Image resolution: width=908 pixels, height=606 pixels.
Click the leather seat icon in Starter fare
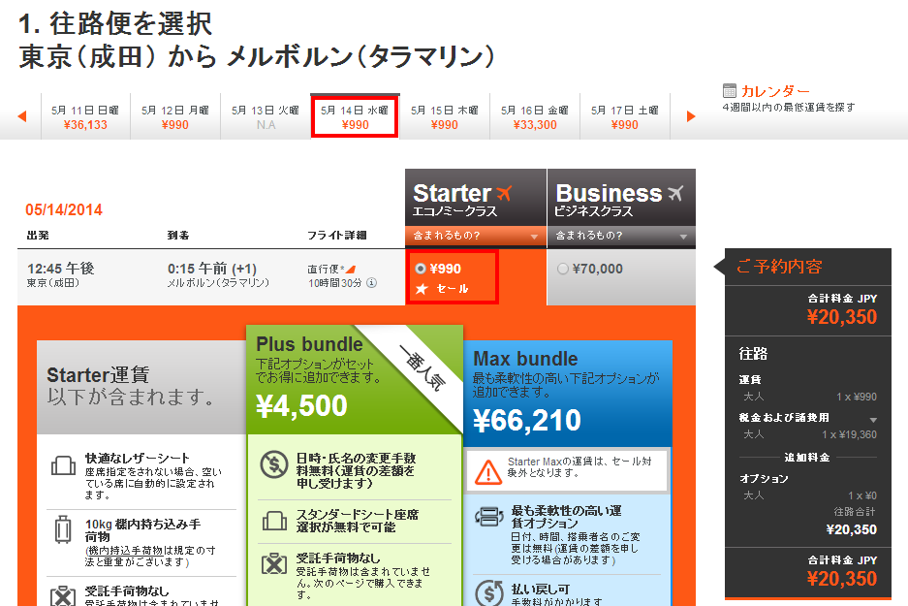click(x=63, y=464)
